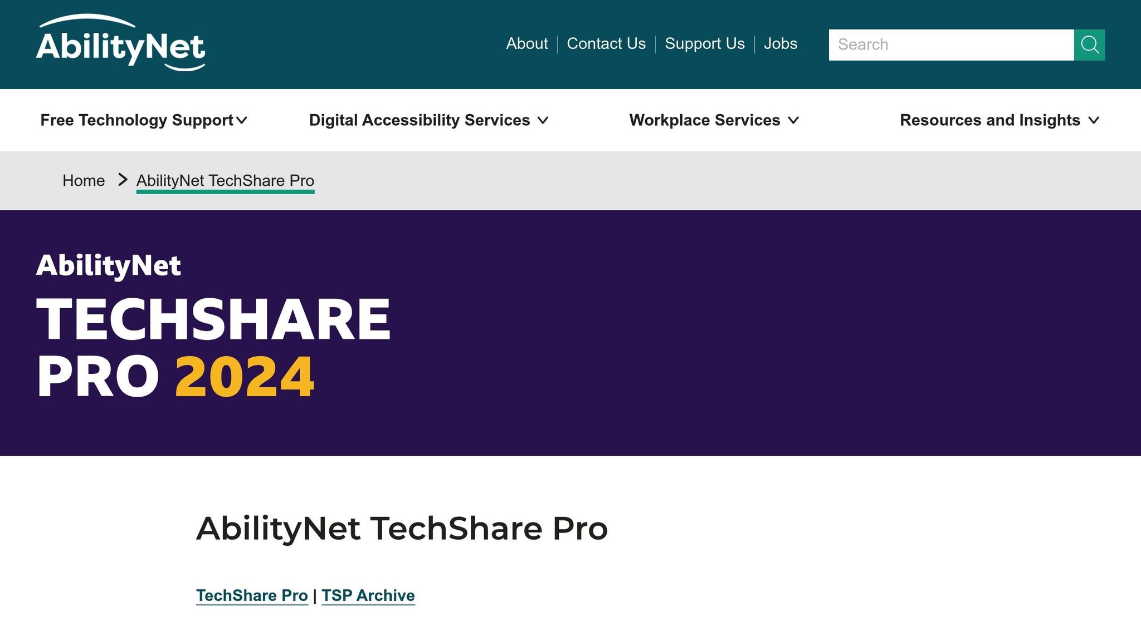
Task: Expand chevron beside Resources and Insights
Action: (x=1094, y=120)
